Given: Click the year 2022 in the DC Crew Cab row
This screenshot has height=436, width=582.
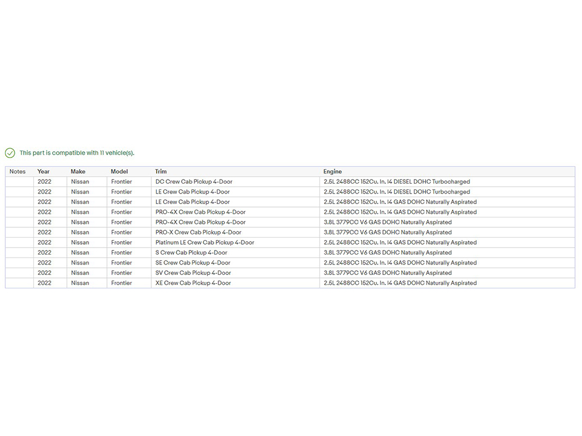Looking at the screenshot, I should 45,181.
